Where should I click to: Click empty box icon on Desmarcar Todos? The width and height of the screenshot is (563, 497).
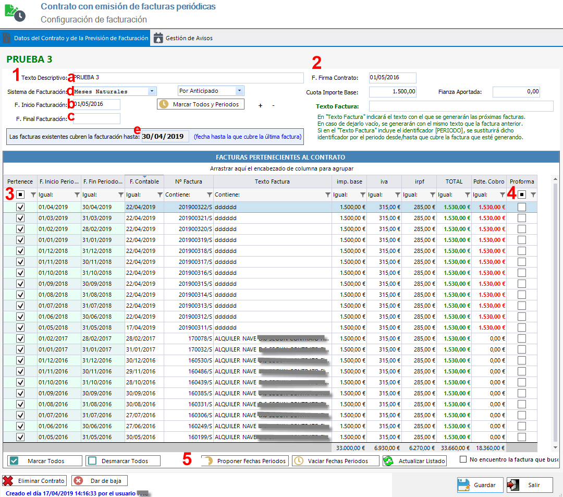click(x=92, y=460)
